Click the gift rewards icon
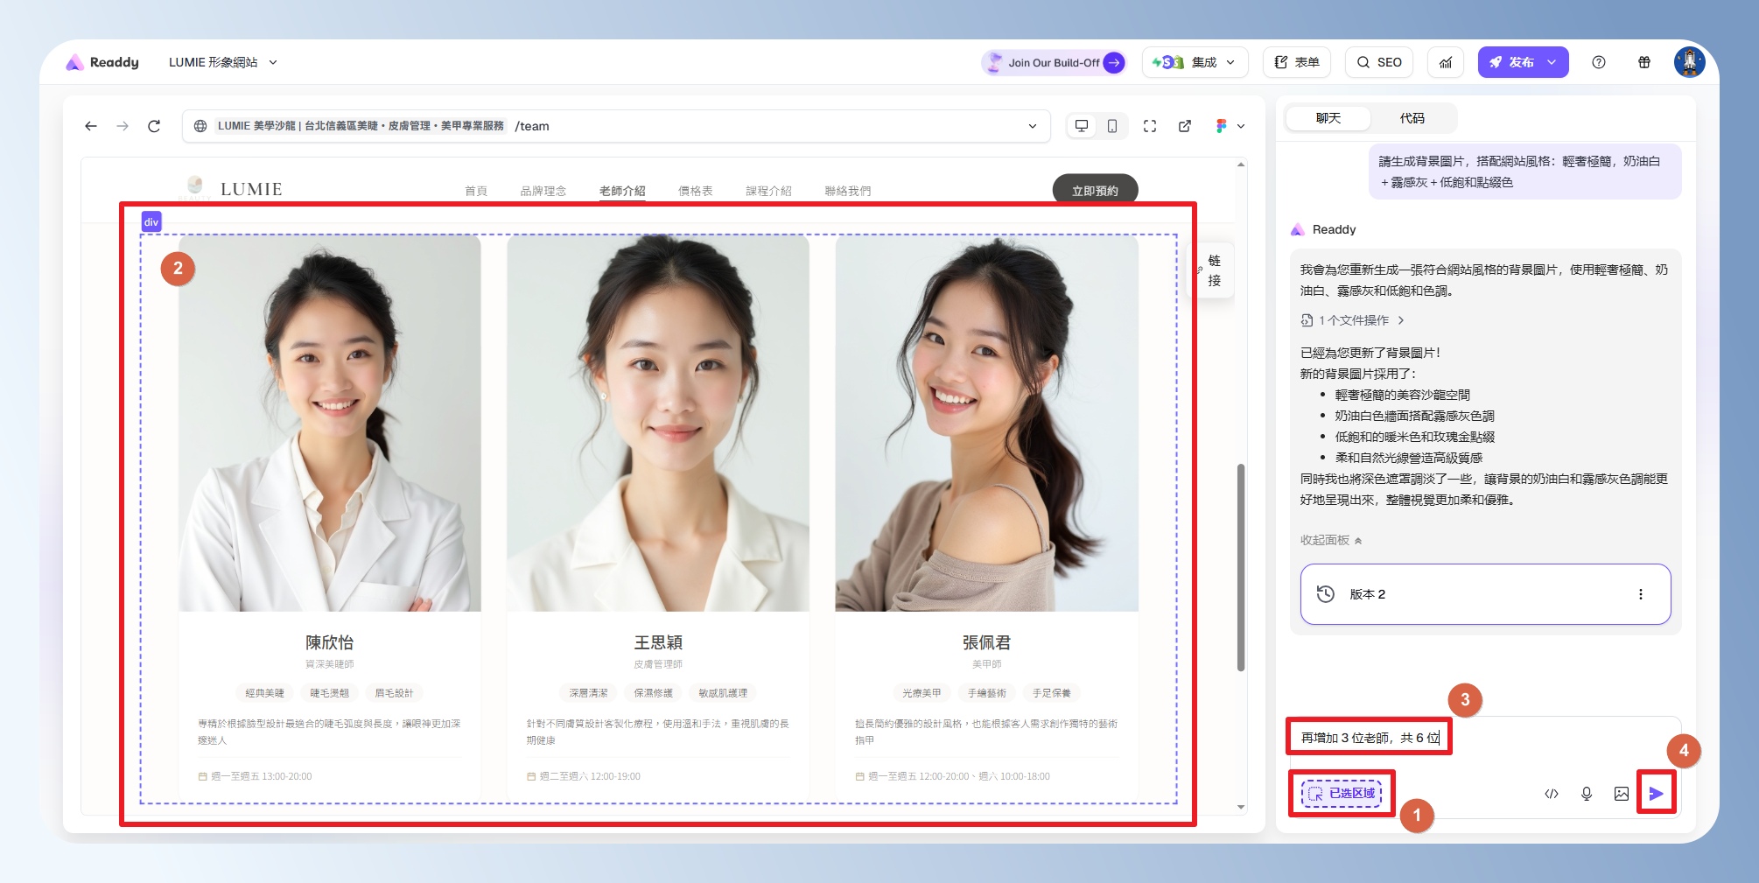The width and height of the screenshot is (1759, 883). pos(1644,62)
